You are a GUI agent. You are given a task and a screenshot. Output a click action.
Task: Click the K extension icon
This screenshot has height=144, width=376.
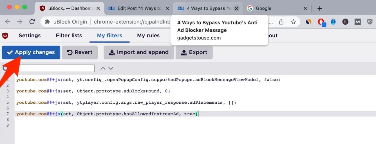coord(345,22)
